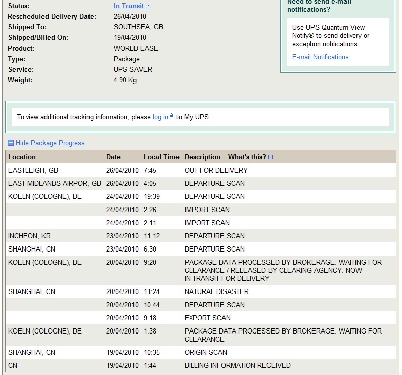
Task: Collapse package progress with minus icon
Action: (11, 143)
